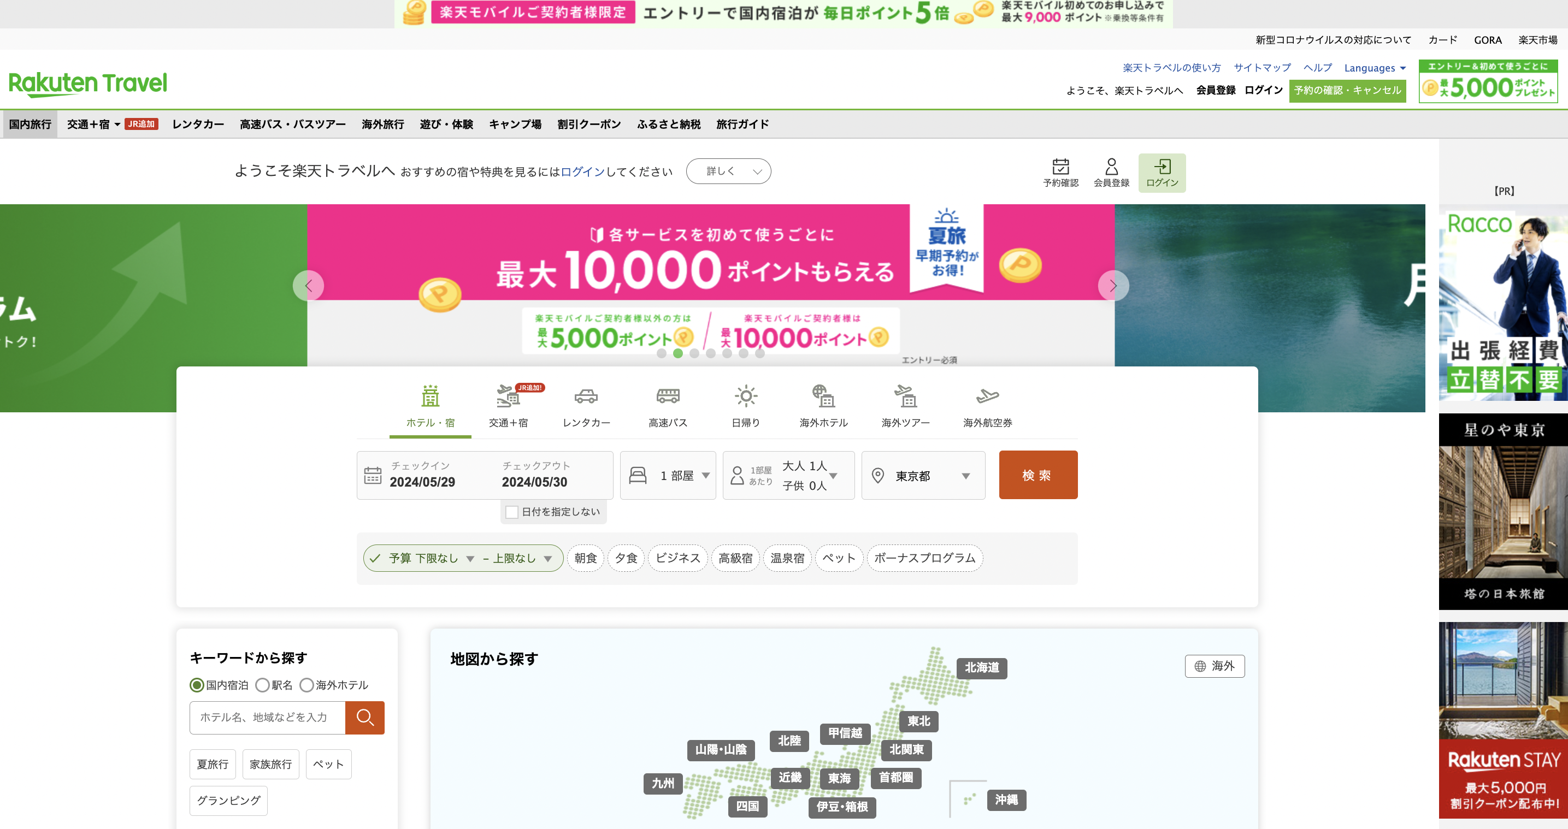Viewport: 1568px width, 829px height.
Task: Select 沖縄 region on the map
Action: 1006,800
